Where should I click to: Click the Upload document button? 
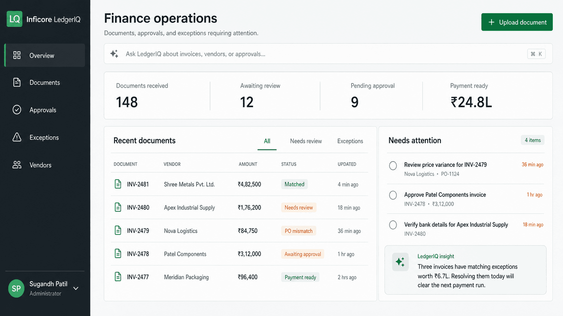(517, 22)
